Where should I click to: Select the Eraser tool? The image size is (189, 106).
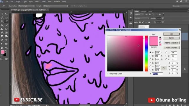pyautogui.click(x=2, y=33)
